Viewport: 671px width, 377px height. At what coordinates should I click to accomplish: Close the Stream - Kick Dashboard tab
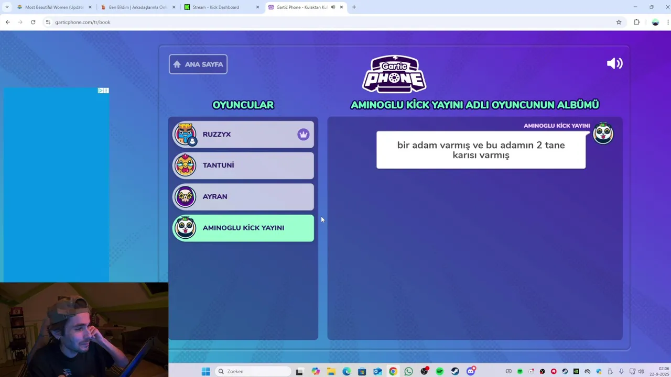click(x=257, y=7)
